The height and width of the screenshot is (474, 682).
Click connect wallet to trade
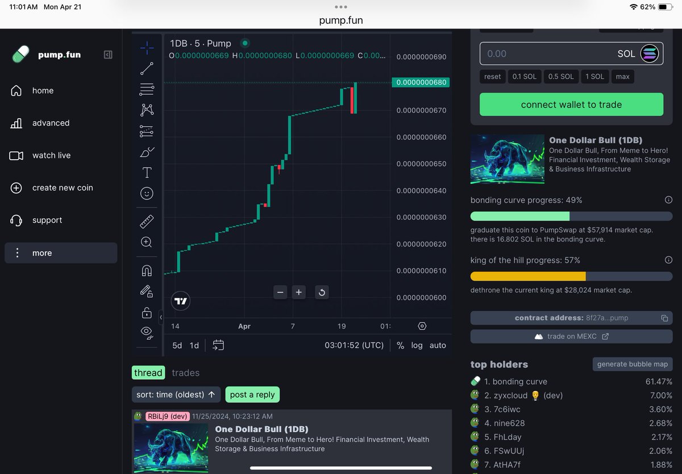tap(571, 105)
